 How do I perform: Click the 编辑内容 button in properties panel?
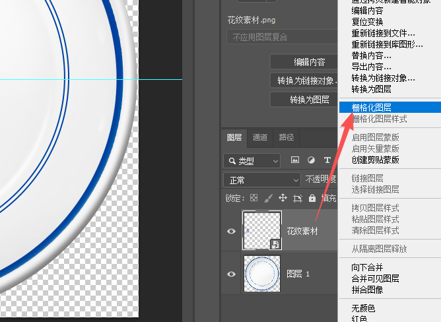[x=304, y=62]
